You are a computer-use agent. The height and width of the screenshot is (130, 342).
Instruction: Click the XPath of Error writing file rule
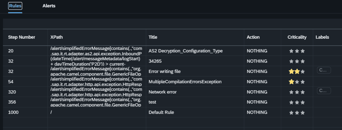coord(96,71)
